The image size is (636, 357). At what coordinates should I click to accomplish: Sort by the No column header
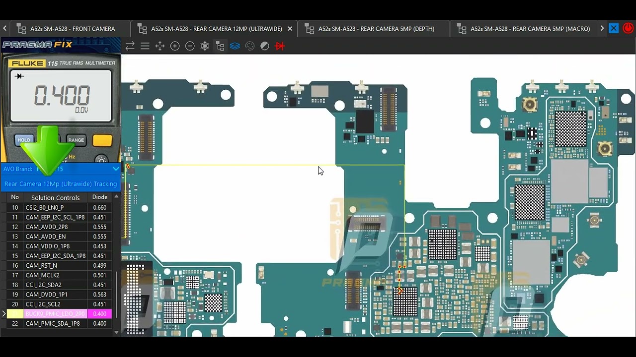(15, 197)
